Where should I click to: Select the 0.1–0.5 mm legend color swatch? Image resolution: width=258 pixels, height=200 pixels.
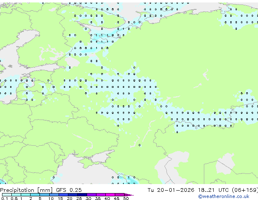tap(7, 195)
